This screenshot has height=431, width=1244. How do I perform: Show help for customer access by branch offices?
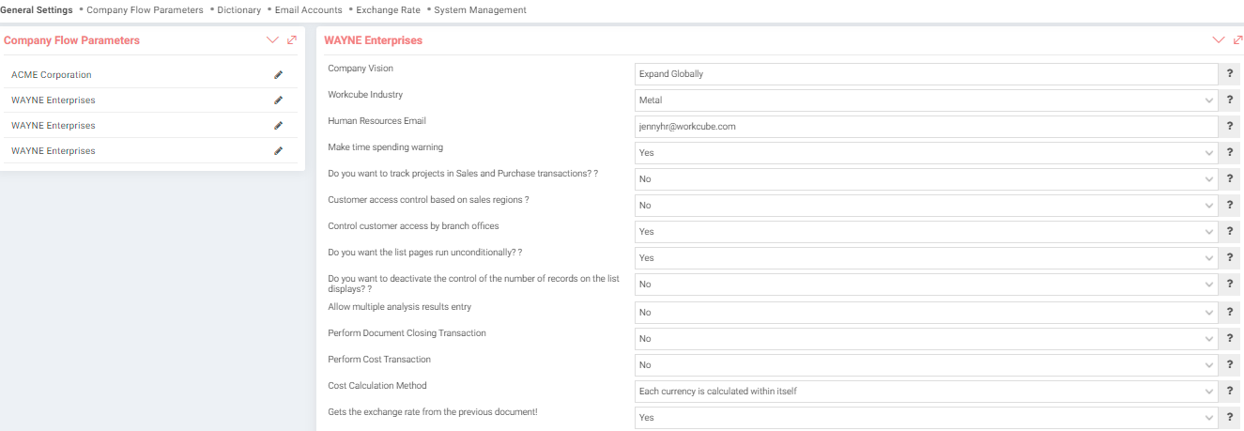point(1230,232)
